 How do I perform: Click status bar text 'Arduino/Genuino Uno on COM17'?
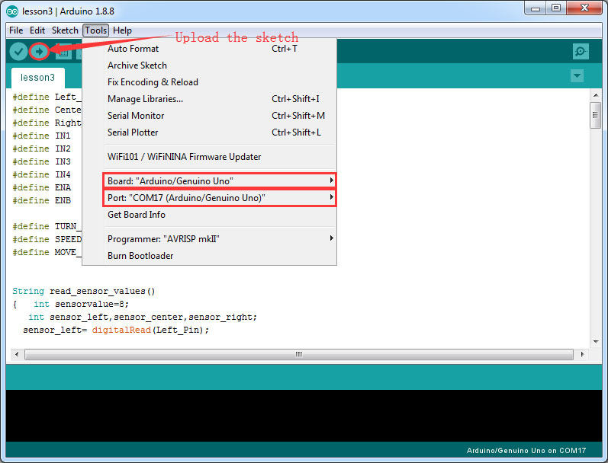click(x=526, y=450)
